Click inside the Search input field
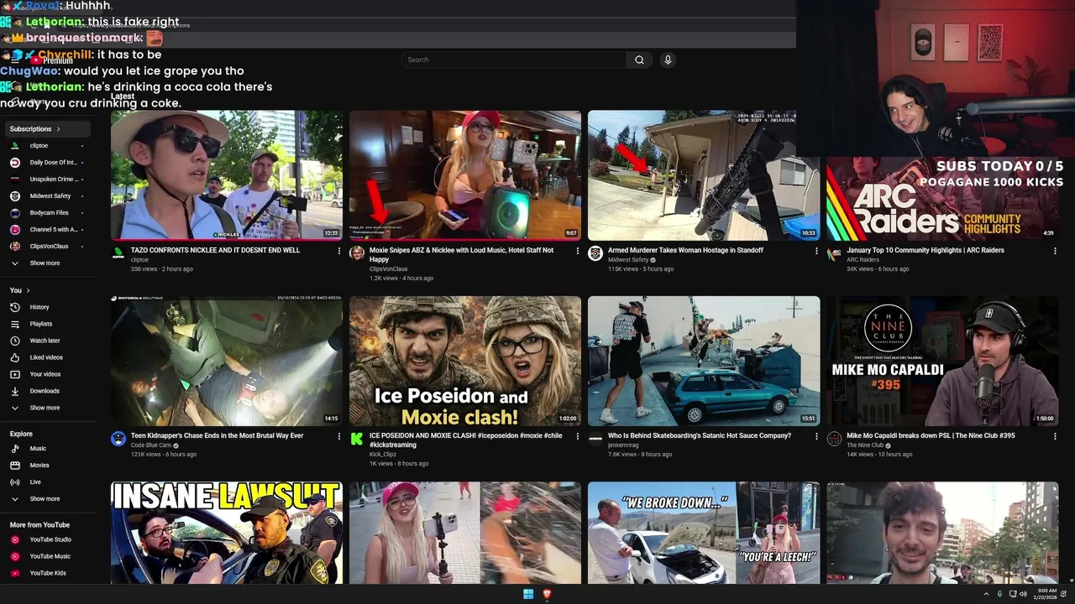 [x=514, y=60]
